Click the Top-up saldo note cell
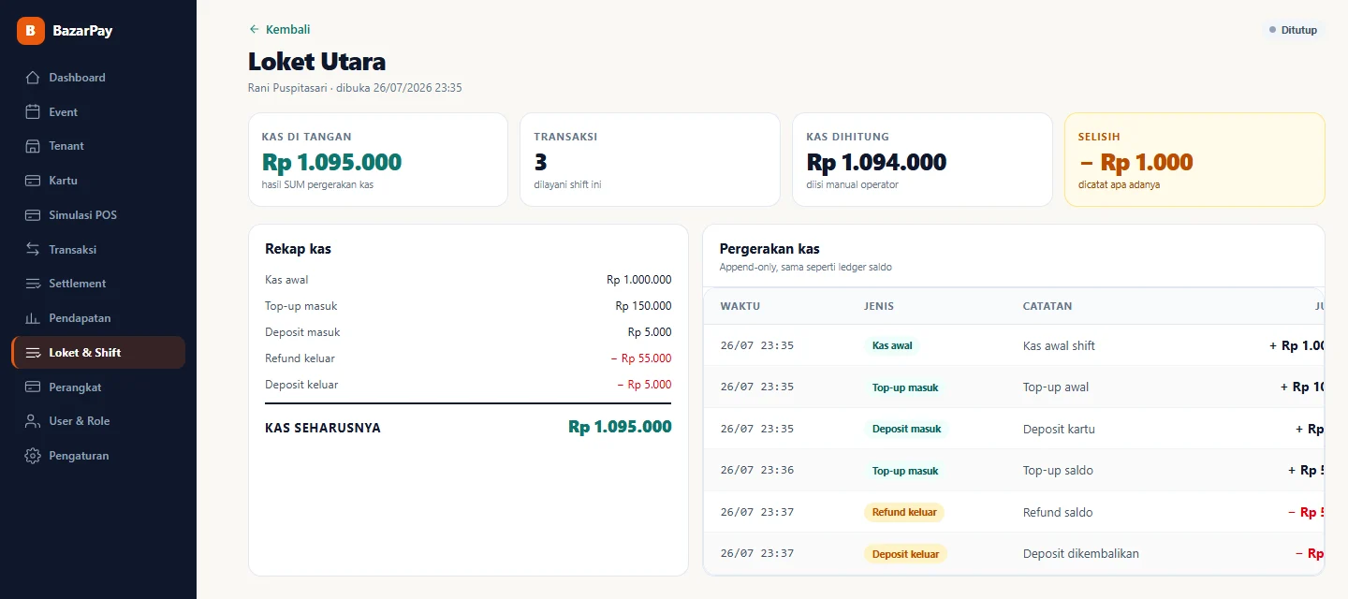Image resolution: width=1348 pixels, height=599 pixels. click(x=1058, y=471)
